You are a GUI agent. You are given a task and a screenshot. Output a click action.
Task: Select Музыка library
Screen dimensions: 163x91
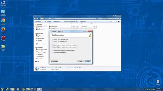(x=39, y=40)
